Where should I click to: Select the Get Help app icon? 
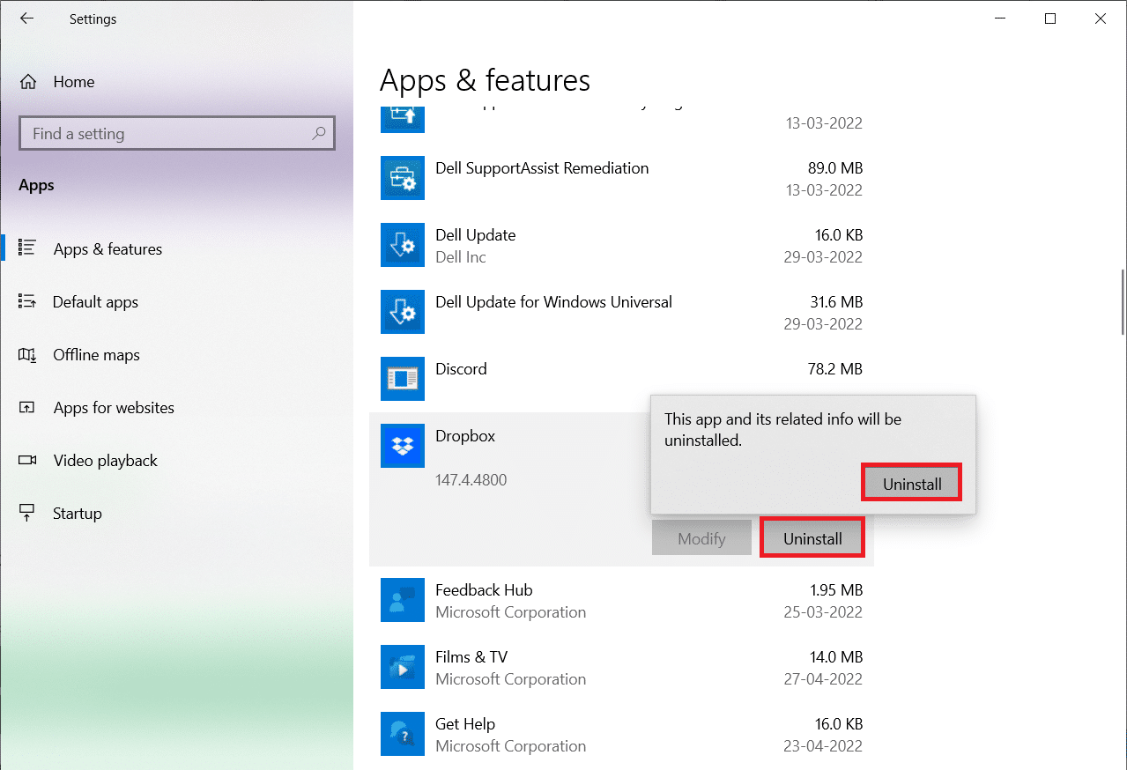[403, 735]
